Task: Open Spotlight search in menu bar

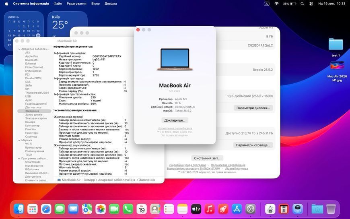Action: coord(302,4)
